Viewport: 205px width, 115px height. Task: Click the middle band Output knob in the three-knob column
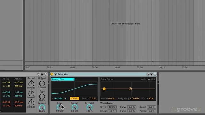click(31, 93)
